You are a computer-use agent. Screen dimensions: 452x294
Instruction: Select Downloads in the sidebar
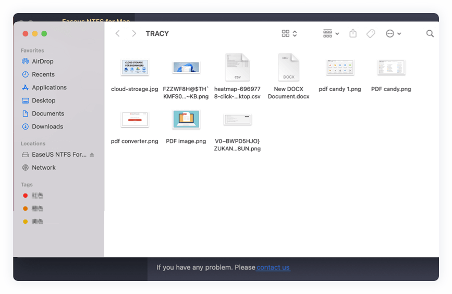42,126
